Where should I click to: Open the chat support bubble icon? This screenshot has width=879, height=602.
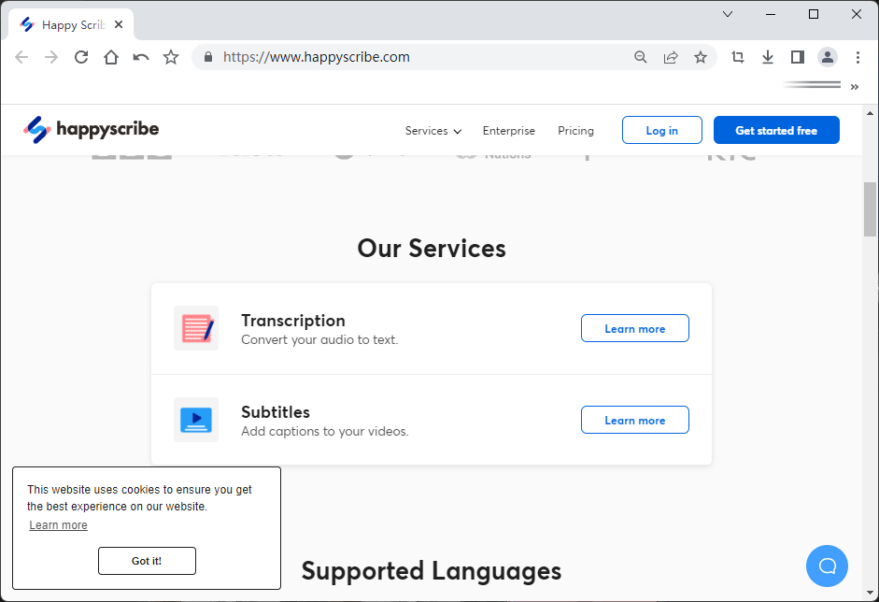coord(827,566)
